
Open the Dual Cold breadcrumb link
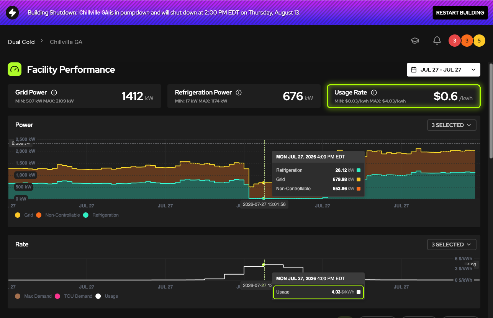tap(21, 42)
